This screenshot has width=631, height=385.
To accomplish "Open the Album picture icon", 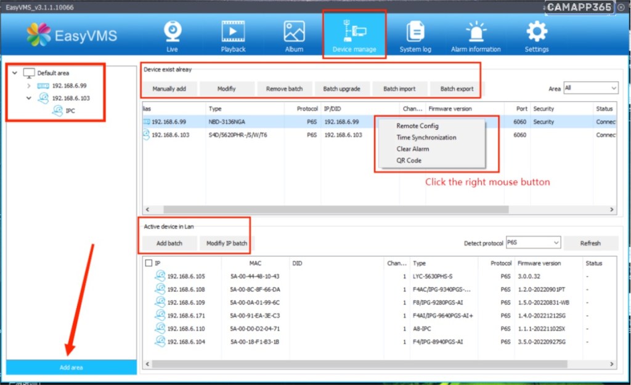I will point(294,32).
